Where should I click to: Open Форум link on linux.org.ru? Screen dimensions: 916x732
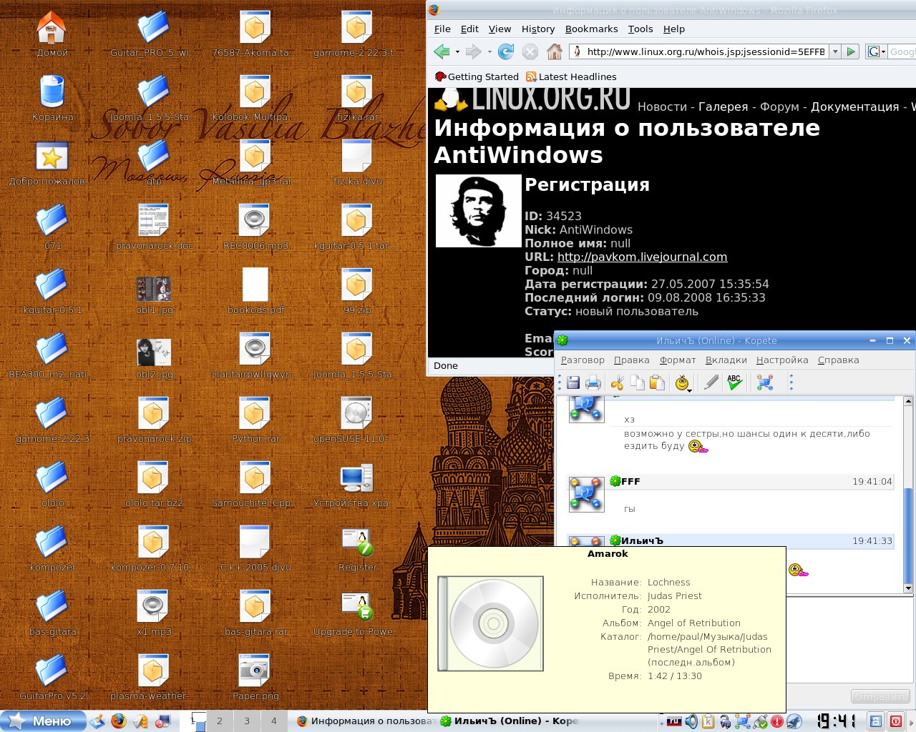click(x=779, y=107)
